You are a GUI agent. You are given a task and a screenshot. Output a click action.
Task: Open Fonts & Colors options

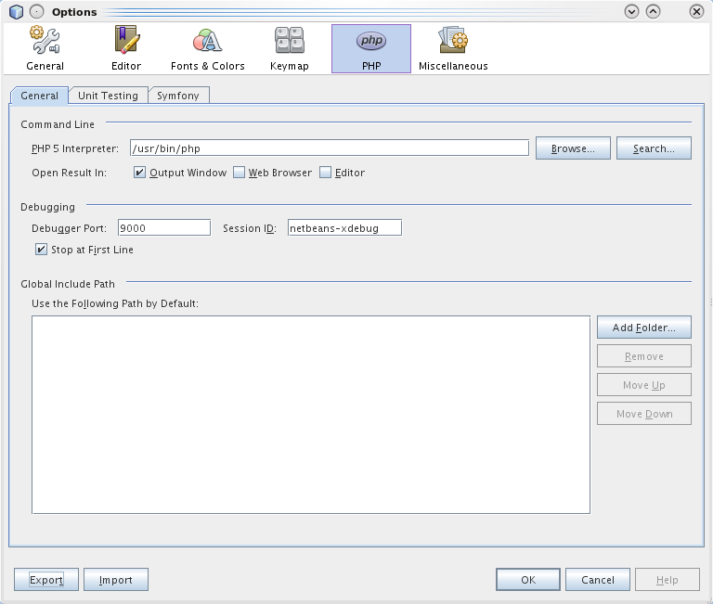207,48
